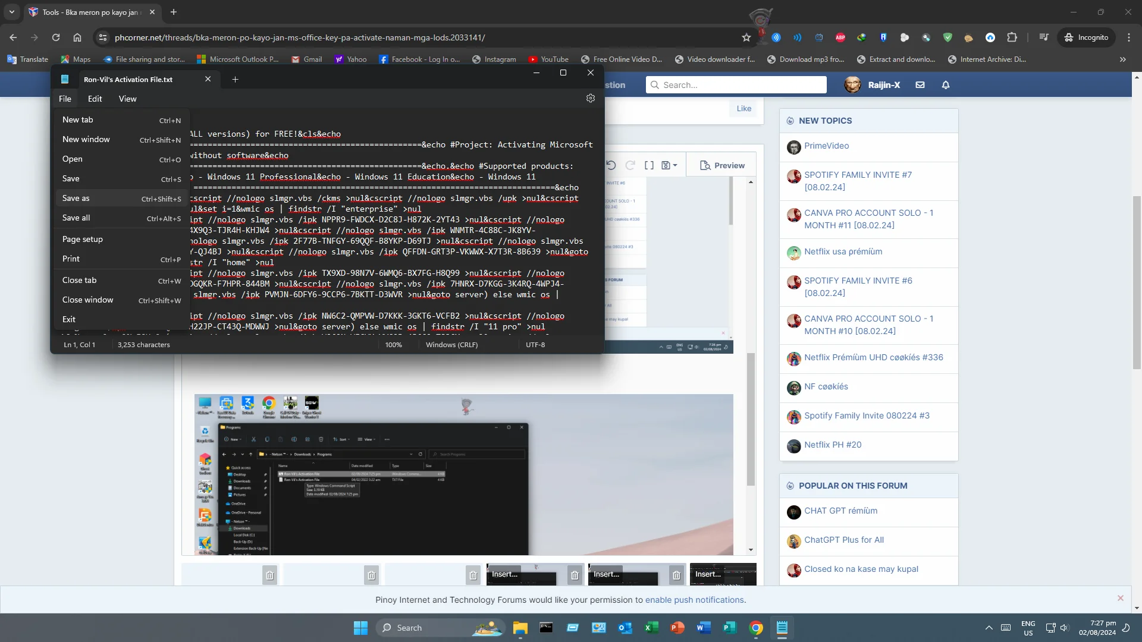Viewport: 1142px width, 642px height.
Task: Focus the forum Search field
Action: coord(736,85)
